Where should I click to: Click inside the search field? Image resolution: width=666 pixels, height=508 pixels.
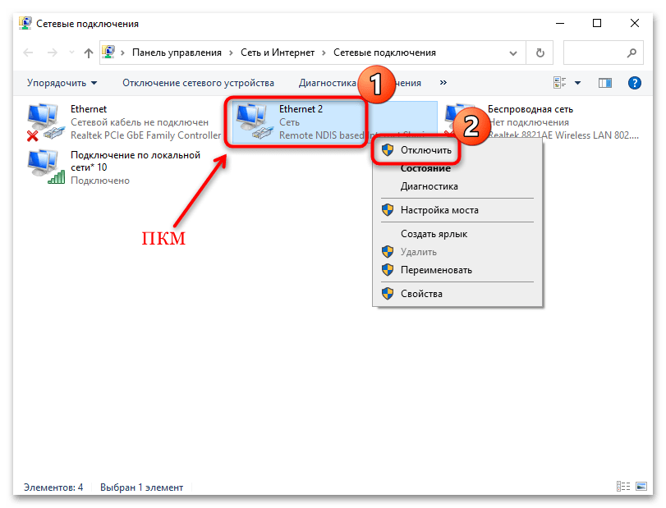click(x=604, y=52)
